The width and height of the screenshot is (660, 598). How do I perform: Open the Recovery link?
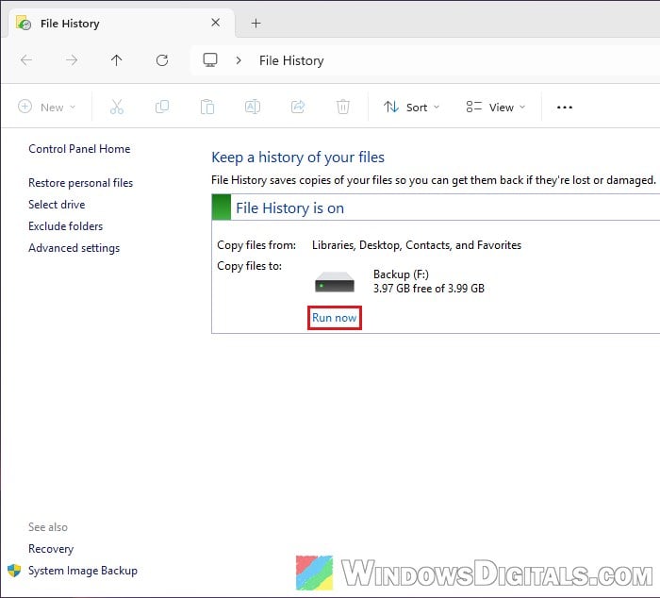point(51,549)
